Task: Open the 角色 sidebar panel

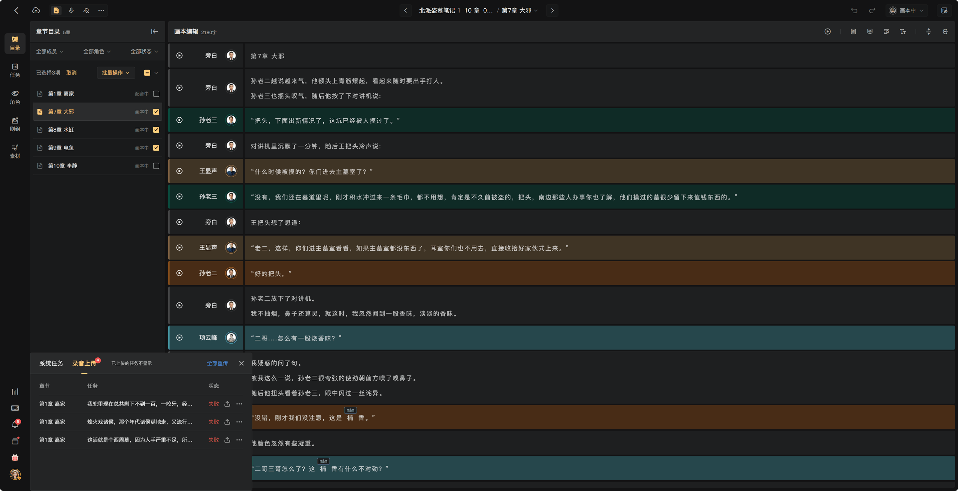Action: tap(15, 97)
